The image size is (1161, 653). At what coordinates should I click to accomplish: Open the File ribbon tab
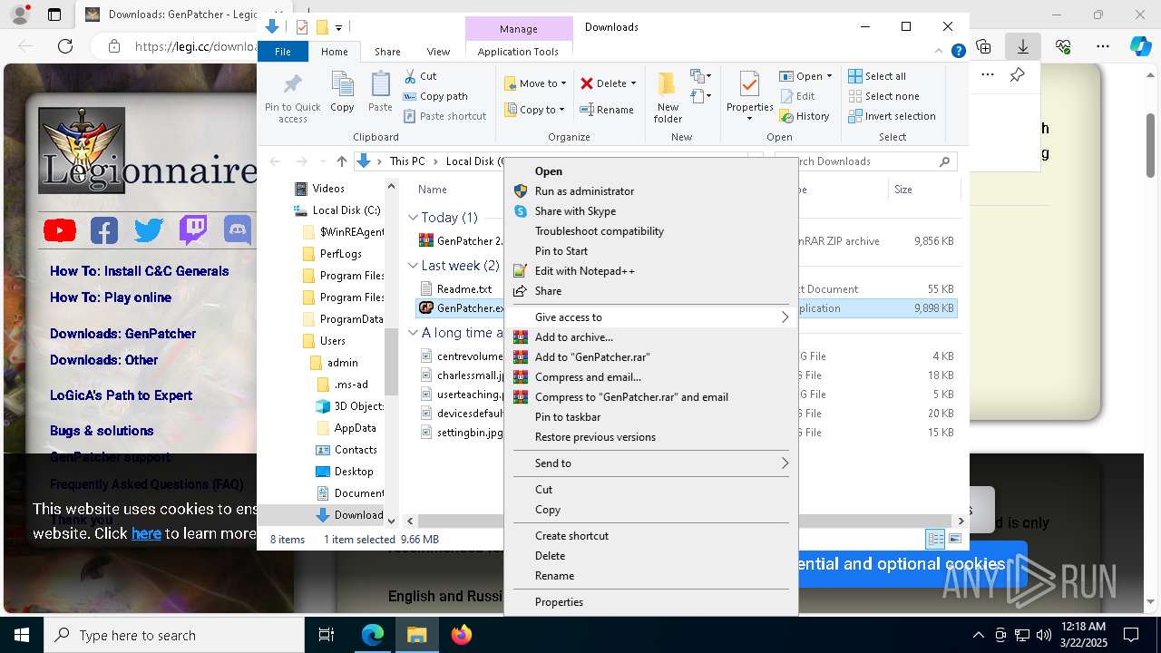click(283, 52)
